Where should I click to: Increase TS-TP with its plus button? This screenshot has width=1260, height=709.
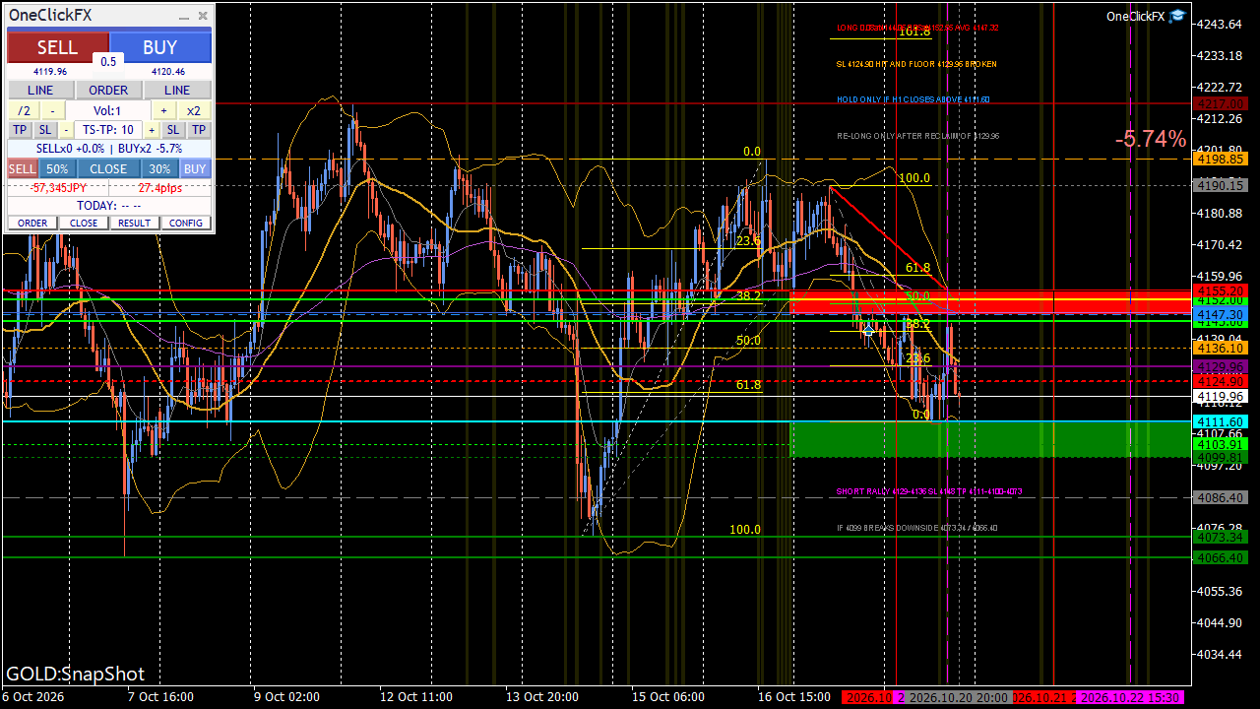click(x=152, y=130)
